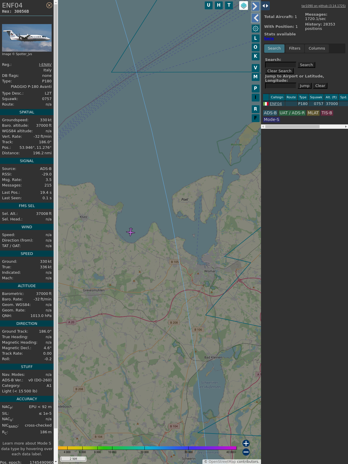
Task: Switch to the Search tab
Action: pos(274,48)
